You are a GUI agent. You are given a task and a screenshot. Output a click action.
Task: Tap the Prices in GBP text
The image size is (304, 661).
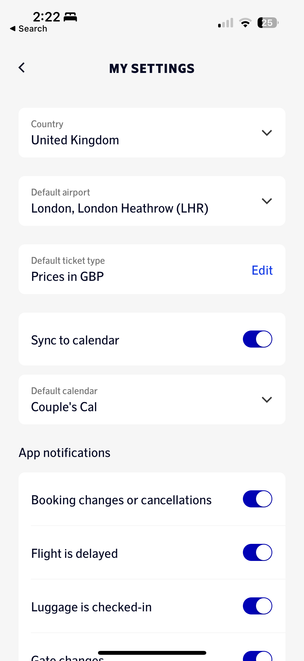click(x=67, y=277)
